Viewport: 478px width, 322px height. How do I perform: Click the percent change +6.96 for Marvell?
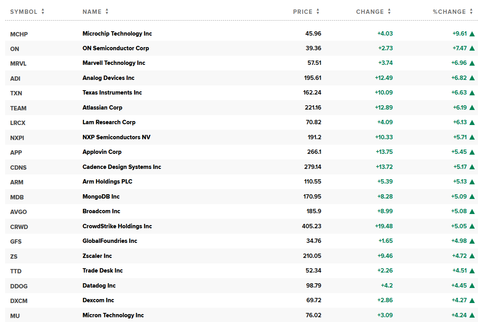pyautogui.click(x=459, y=63)
